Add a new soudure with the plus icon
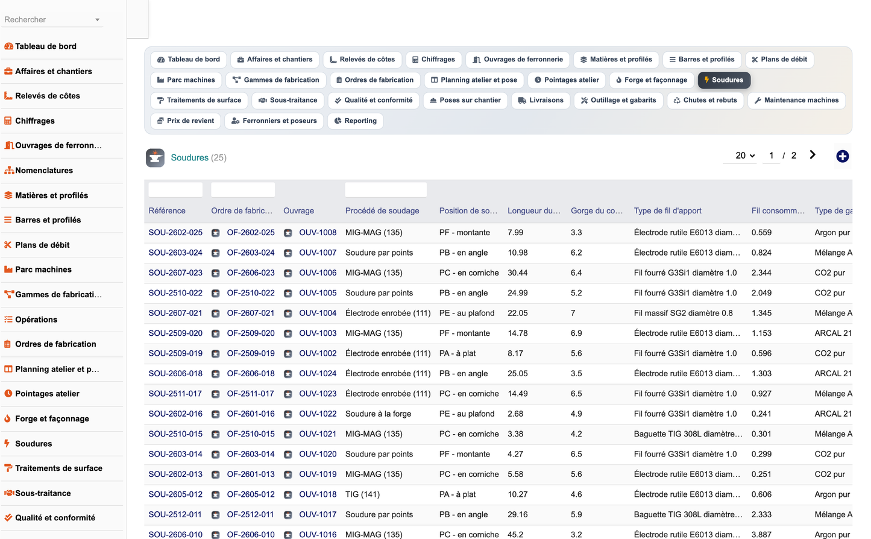 (843, 156)
